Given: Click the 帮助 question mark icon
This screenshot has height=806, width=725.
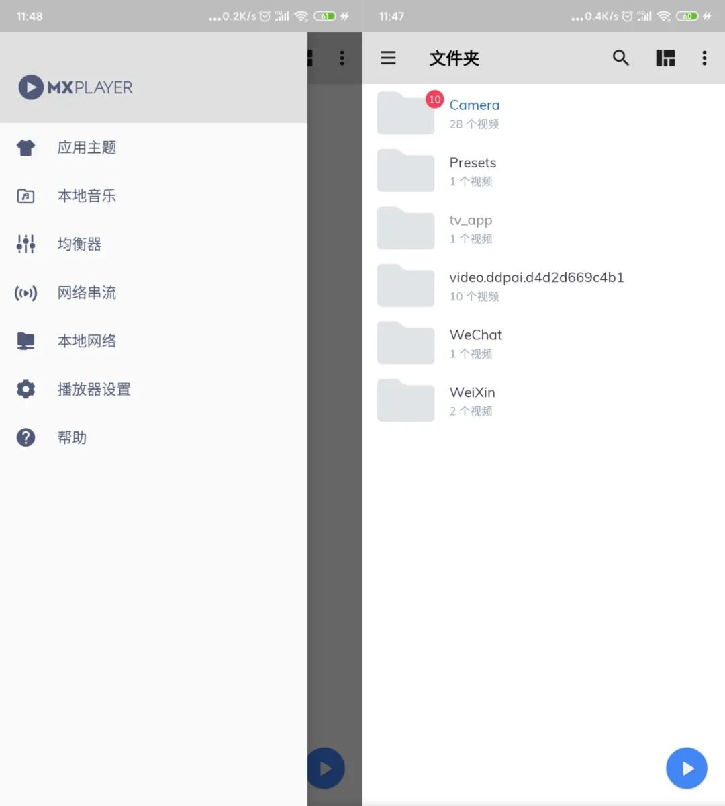Looking at the screenshot, I should (x=26, y=437).
